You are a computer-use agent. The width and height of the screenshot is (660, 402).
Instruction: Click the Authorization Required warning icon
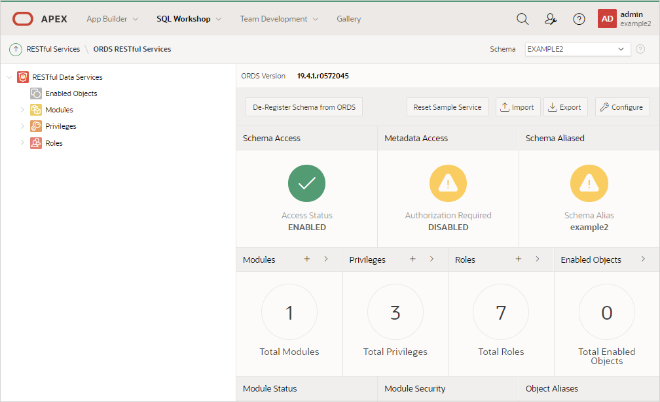click(x=448, y=183)
